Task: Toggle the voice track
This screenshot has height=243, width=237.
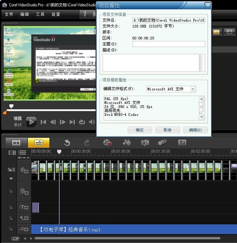Action: point(24,218)
